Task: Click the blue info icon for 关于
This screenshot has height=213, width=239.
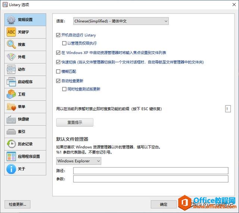Action: [x=11, y=169]
